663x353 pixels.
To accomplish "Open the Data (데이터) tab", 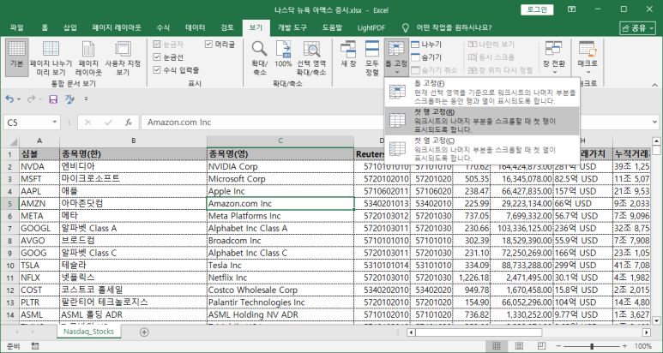I will click(196, 28).
